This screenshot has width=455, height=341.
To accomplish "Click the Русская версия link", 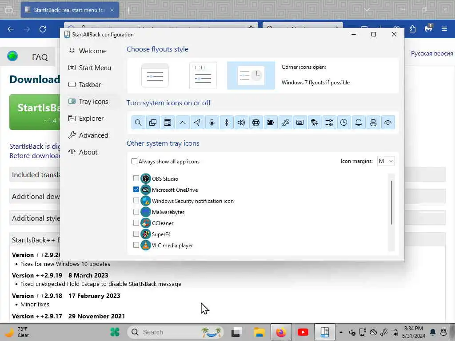I will point(432,53).
